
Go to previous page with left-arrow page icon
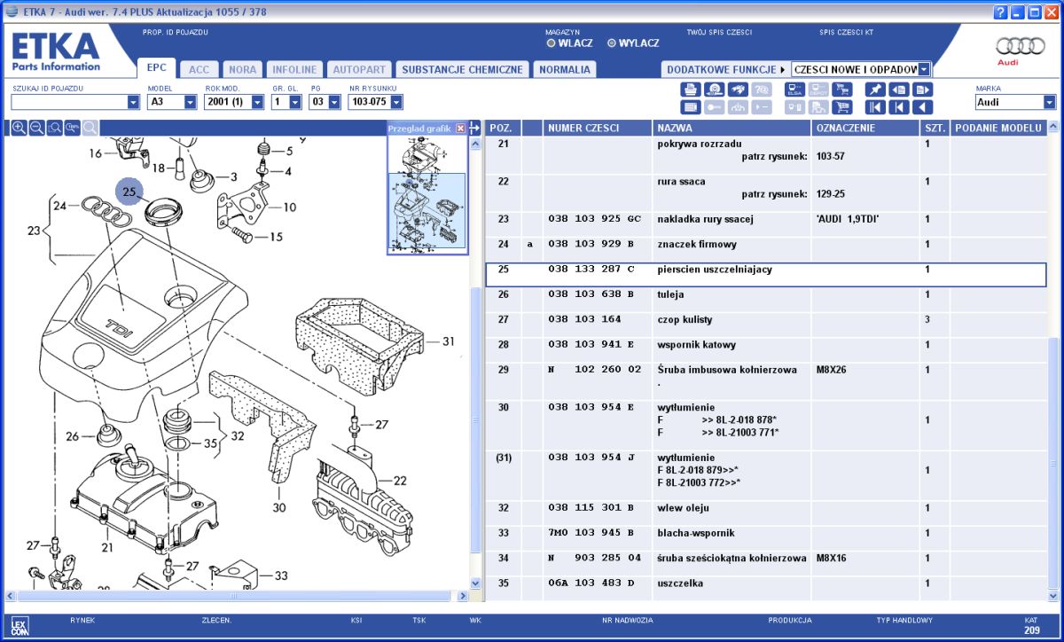point(899,89)
